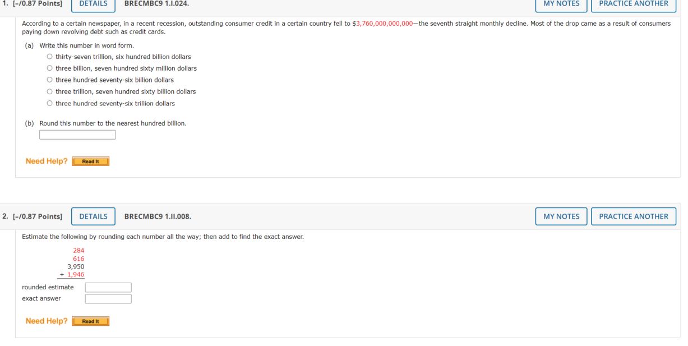Click the Read It button under question 1
This screenshot has width=688, height=346.
tap(90, 161)
